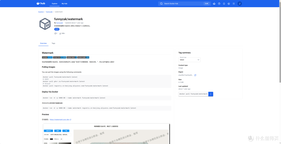
Task: Open the notifications bell
Action: click(x=224, y=4)
